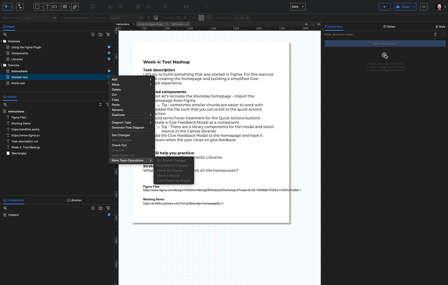The height and width of the screenshot is (285, 448).
Task: Toggle center page alignment
Action: point(185,17)
